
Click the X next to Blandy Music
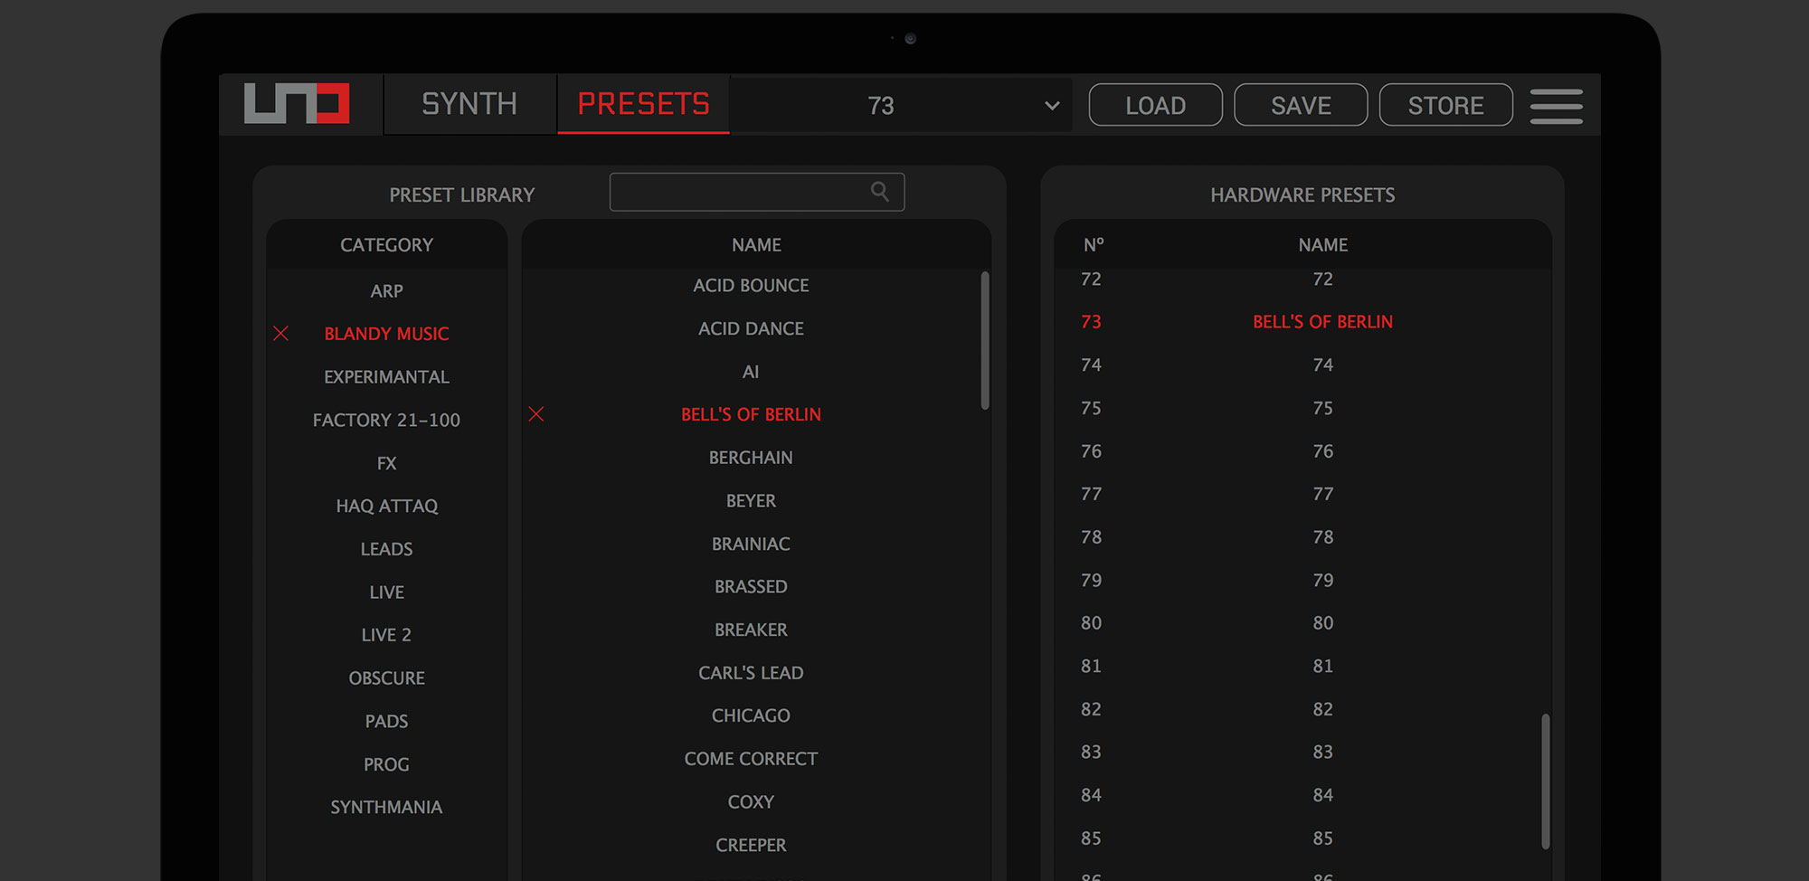[x=281, y=334]
